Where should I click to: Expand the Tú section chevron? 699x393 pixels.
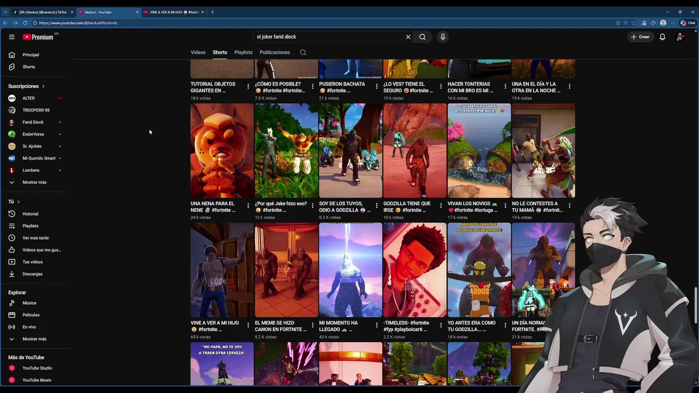(18, 202)
